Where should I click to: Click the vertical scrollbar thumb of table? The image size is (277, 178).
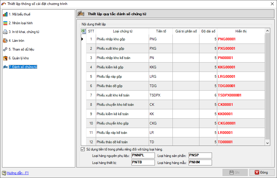267,86
